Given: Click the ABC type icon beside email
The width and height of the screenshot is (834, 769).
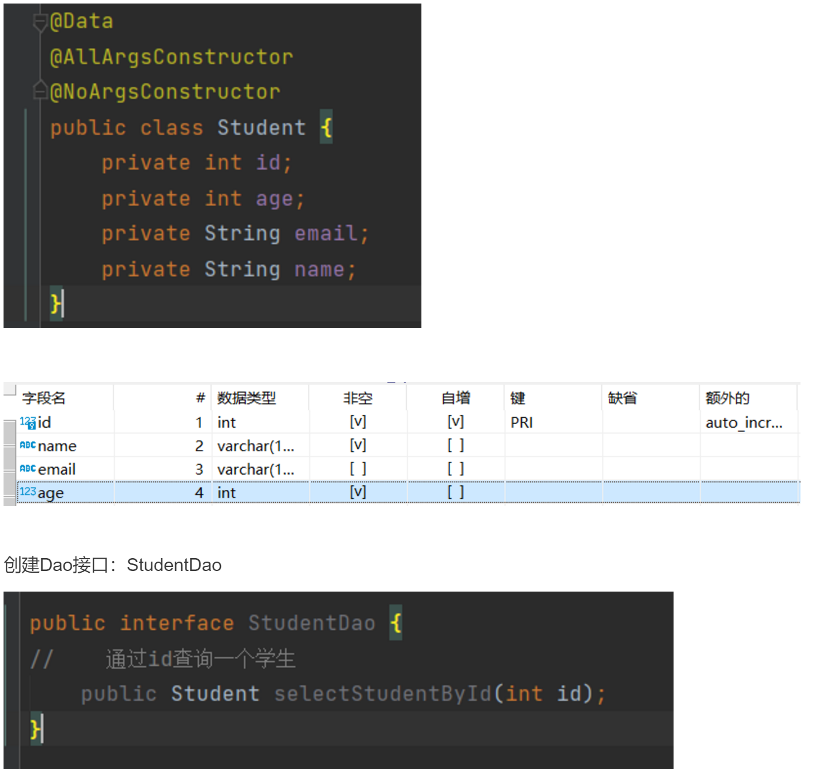Looking at the screenshot, I should point(28,469).
